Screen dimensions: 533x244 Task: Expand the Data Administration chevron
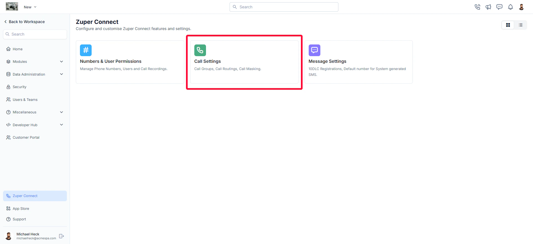click(x=62, y=74)
